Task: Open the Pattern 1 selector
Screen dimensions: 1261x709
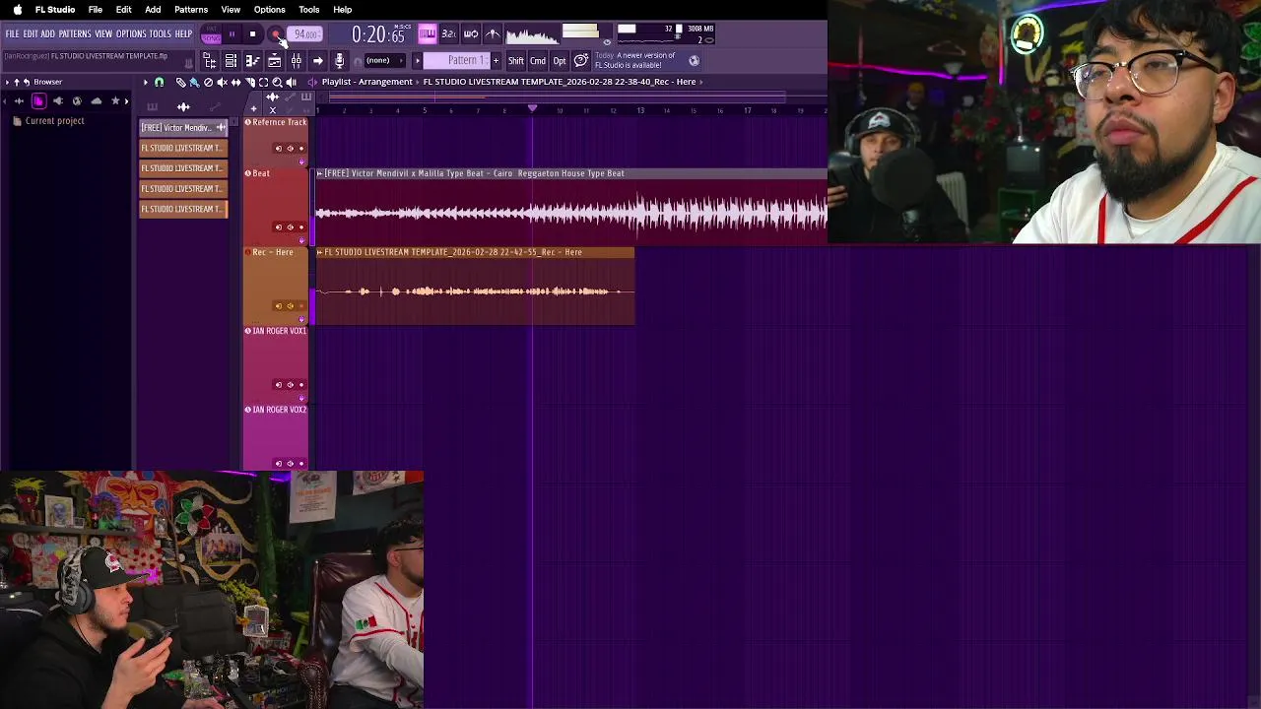Action: (457, 61)
